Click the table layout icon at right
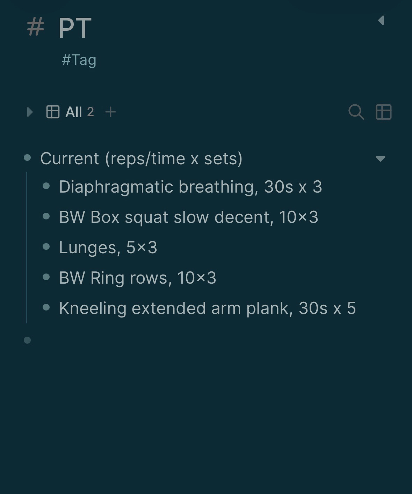Image resolution: width=412 pixels, height=494 pixels. tap(383, 112)
